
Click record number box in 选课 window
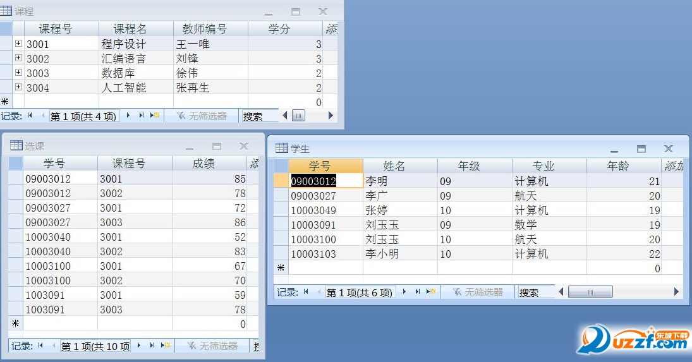click(x=95, y=346)
